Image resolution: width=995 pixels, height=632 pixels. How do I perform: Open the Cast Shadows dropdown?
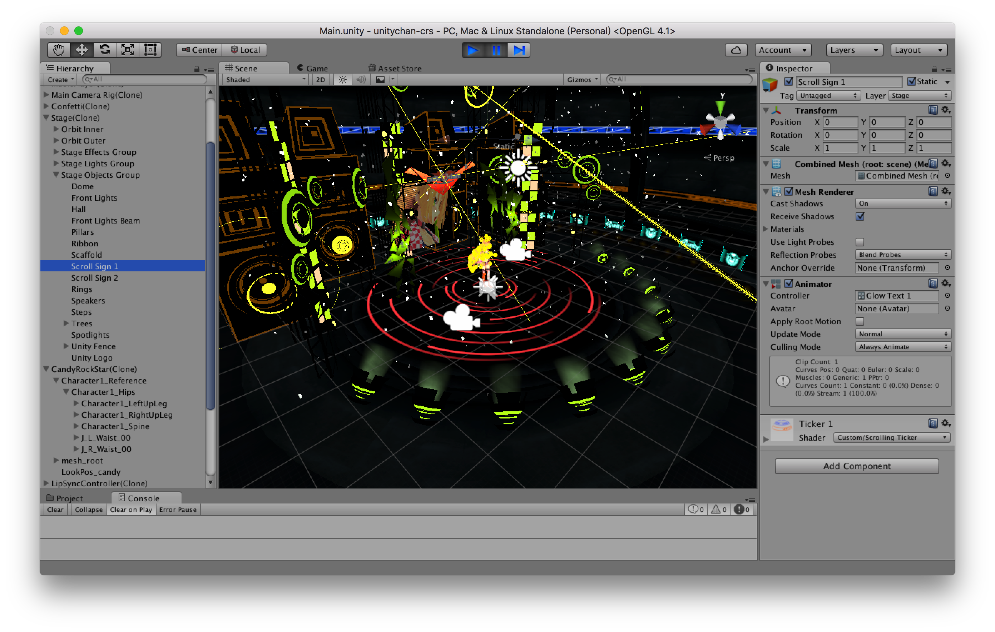coord(902,203)
